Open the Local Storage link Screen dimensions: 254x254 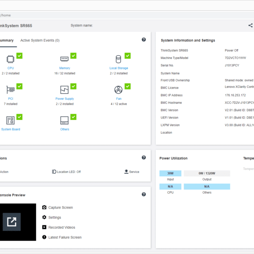point(119,68)
